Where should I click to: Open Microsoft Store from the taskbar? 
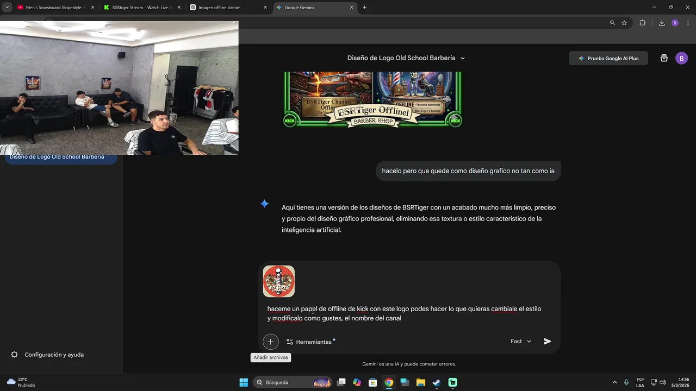click(x=373, y=382)
